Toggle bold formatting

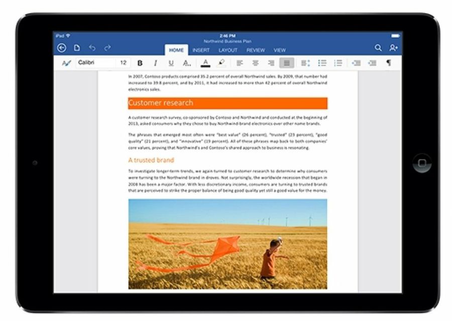point(140,63)
